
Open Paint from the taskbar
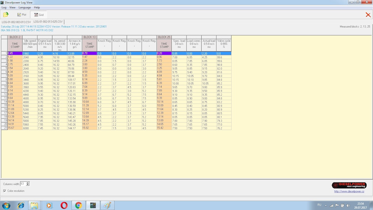point(107,205)
